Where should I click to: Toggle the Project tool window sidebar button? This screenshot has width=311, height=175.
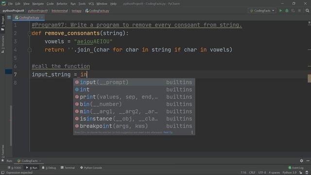pyautogui.click(x=3, y=23)
